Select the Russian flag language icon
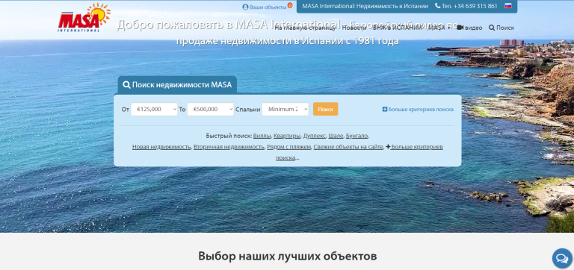The width and height of the screenshot is (574, 270). pyautogui.click(x=508, y=6)
